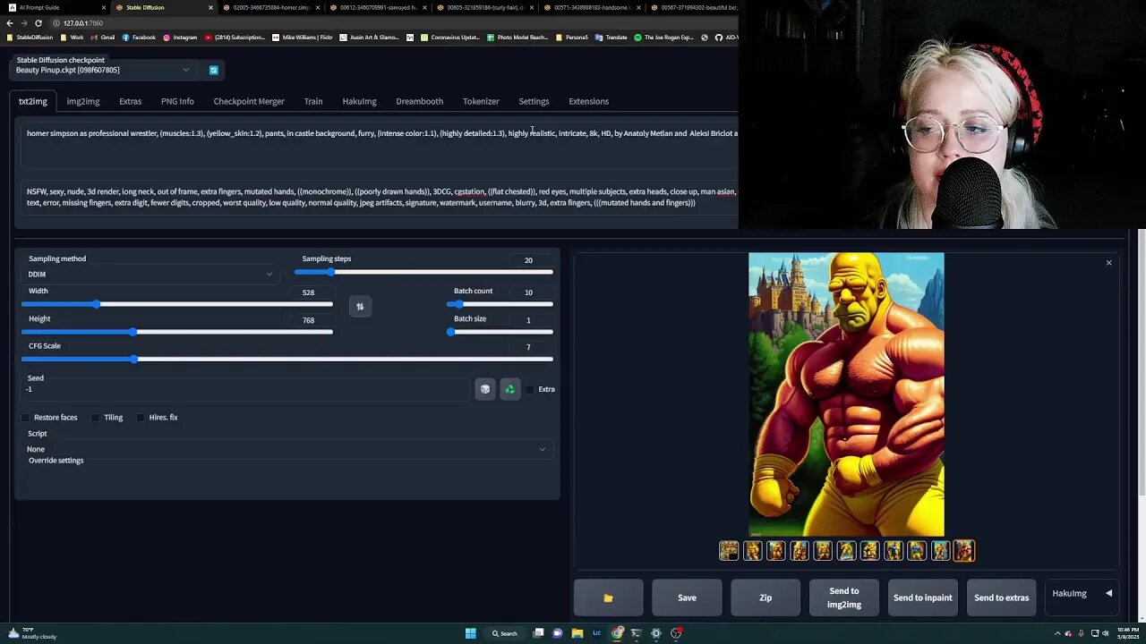Click the Send to inpaint button
This screenshot has width=1146, height=644.
(x=922, y=597)
